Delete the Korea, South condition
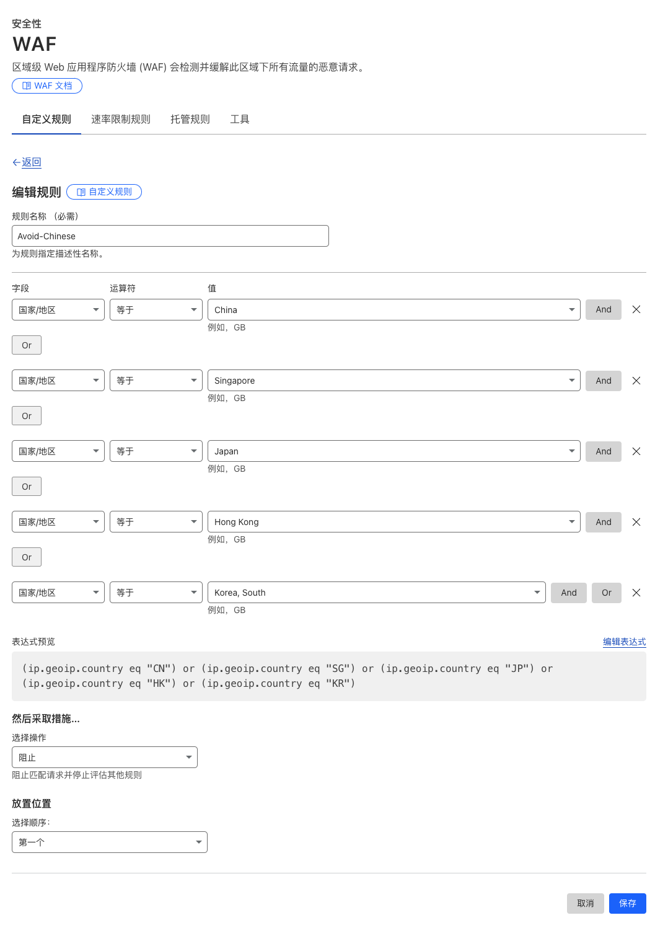The image size is (668, 941). (x=636, y=592)
